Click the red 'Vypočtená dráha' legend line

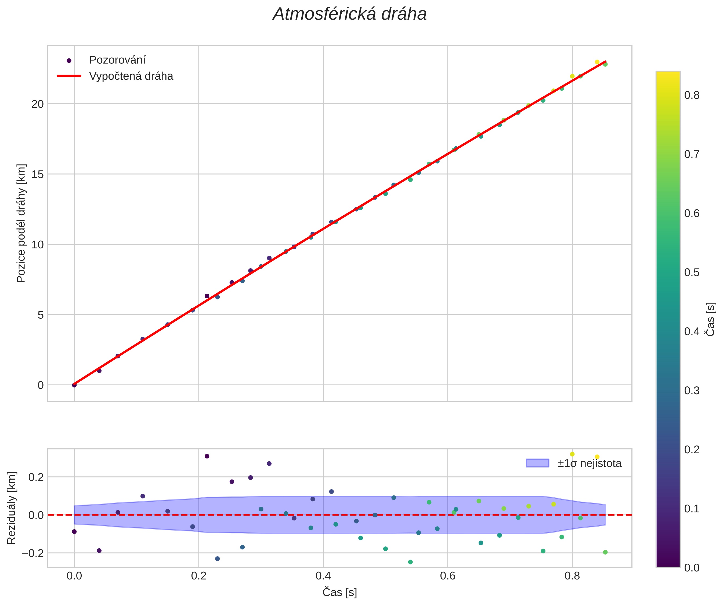69,76
